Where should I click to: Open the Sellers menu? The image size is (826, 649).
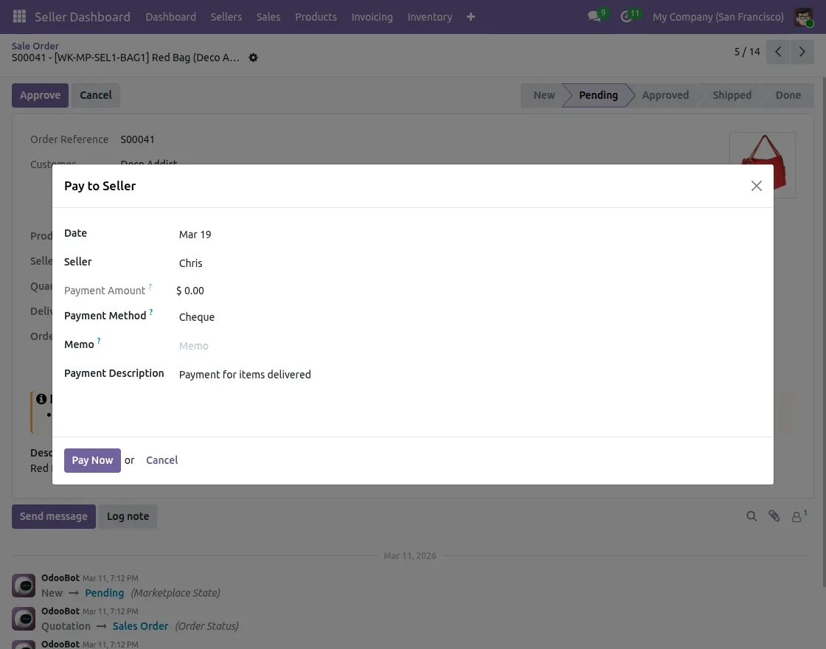(x=226, y=17)
